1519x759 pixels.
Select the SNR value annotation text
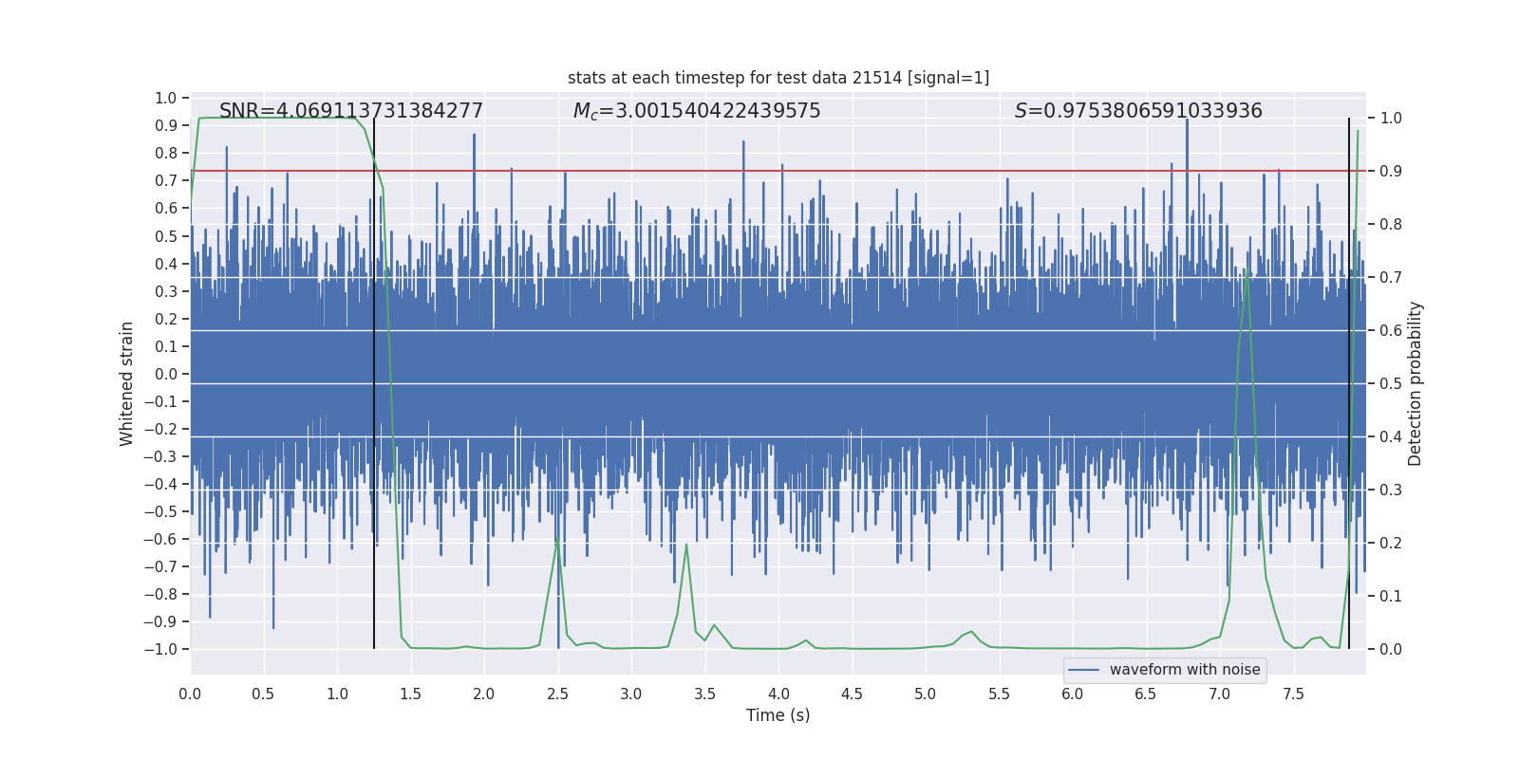pyautogui.click(x=350, y=111)
